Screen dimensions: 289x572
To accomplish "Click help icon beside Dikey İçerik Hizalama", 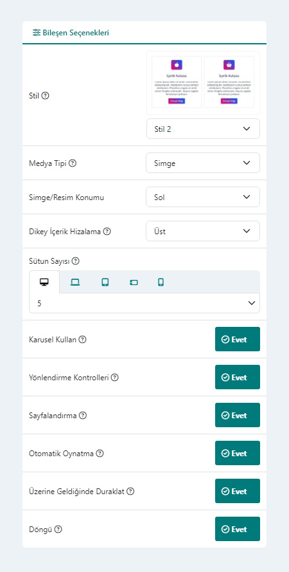I will click(x=107, y=231).
